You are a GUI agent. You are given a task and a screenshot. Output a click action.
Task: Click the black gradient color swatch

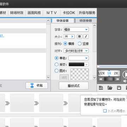[77, 65]
